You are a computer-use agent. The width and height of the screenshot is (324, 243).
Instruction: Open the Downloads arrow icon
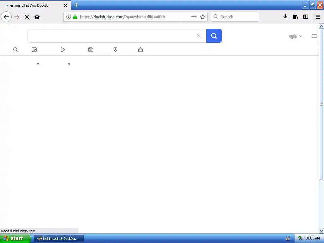[285, 17]
